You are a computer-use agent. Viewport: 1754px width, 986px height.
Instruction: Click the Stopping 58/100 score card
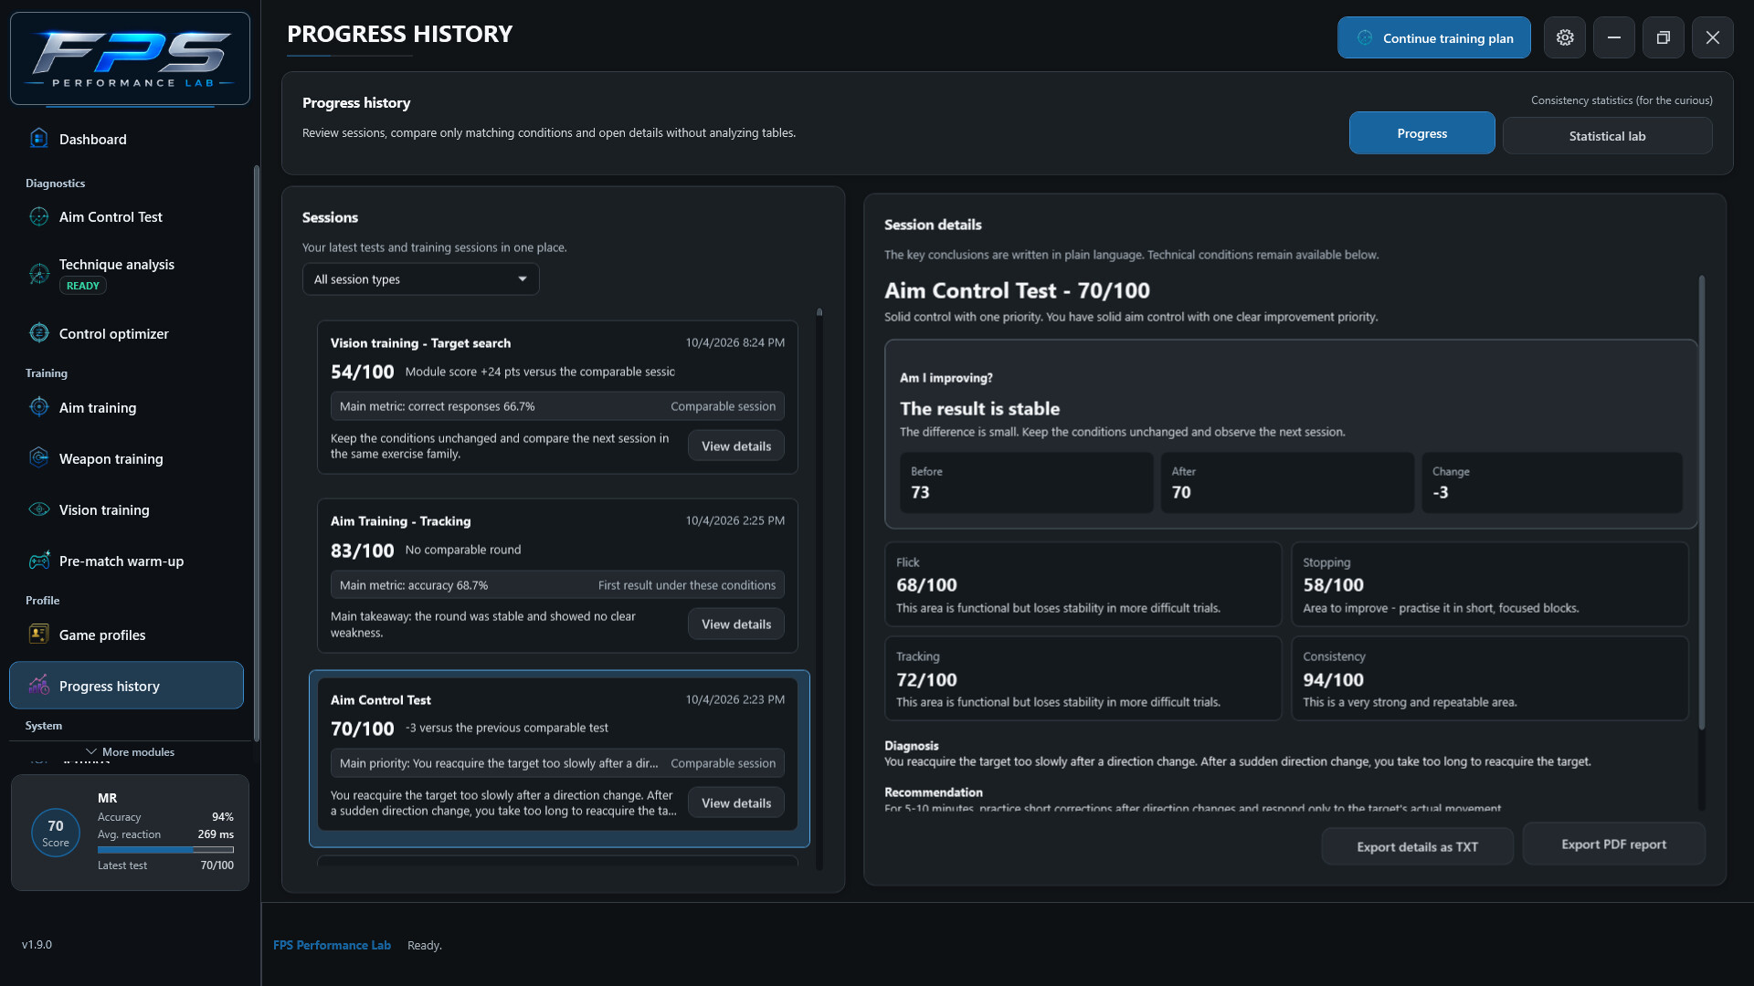[1489, 584]
